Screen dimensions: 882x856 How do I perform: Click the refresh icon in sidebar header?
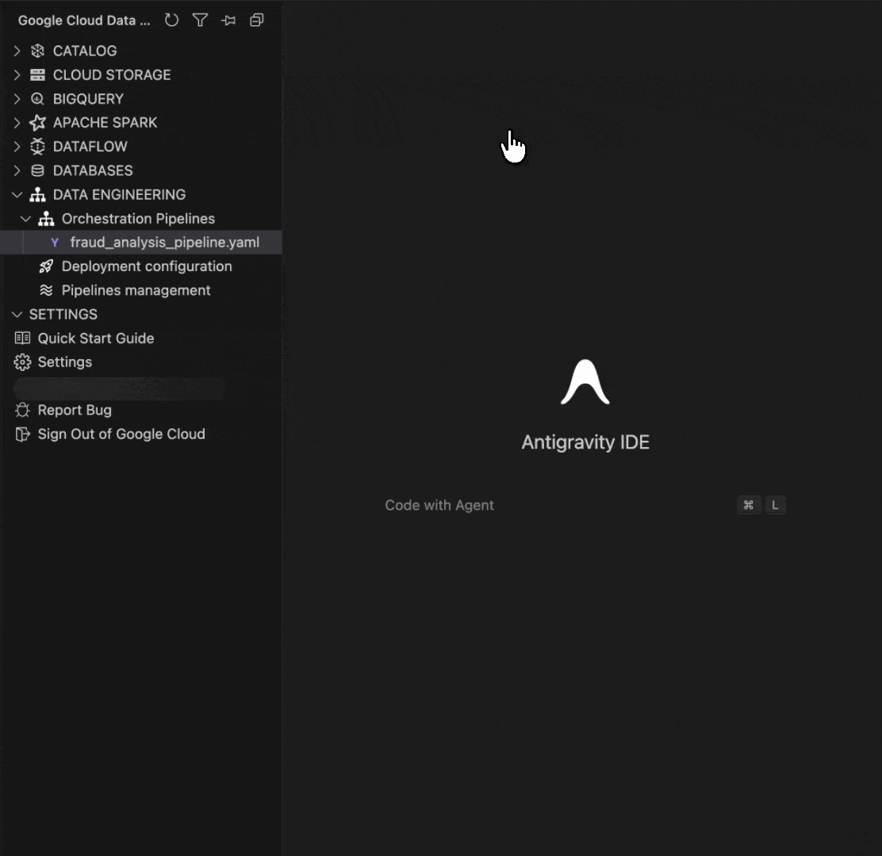tap(171, 21)
